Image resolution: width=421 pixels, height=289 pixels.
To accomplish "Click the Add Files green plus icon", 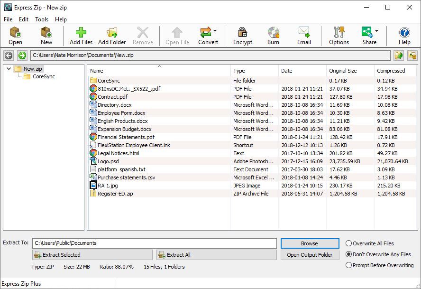I will click(81, 33).
